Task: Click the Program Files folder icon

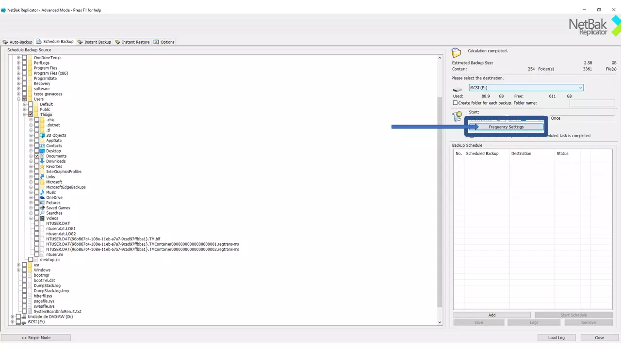Action: [30, 68]
